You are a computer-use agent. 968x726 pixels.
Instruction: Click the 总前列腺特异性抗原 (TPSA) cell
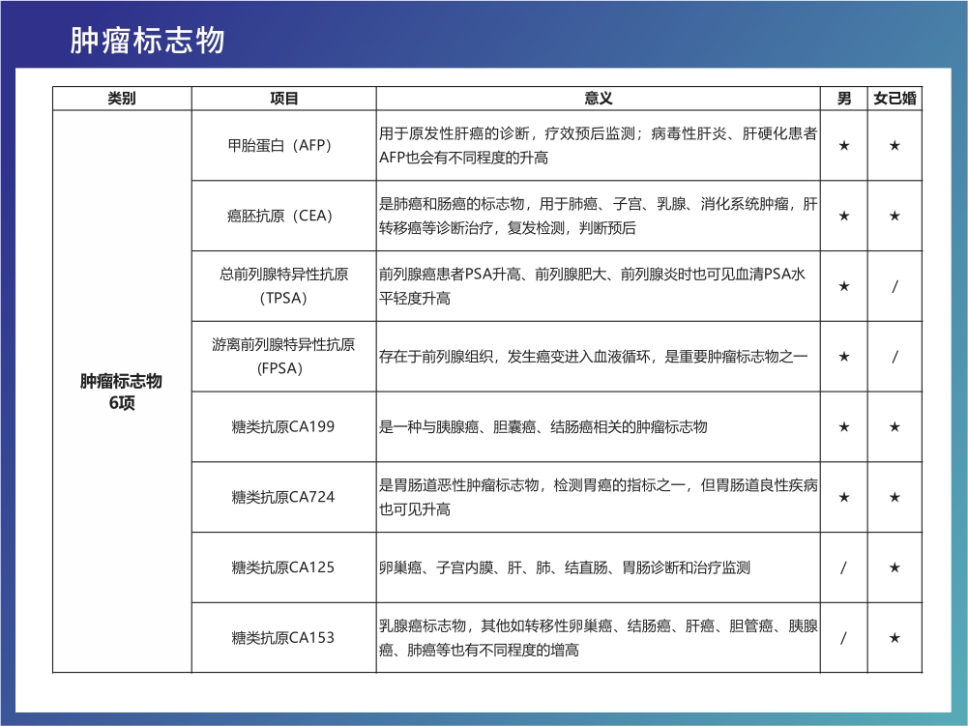tap(283, 286)
